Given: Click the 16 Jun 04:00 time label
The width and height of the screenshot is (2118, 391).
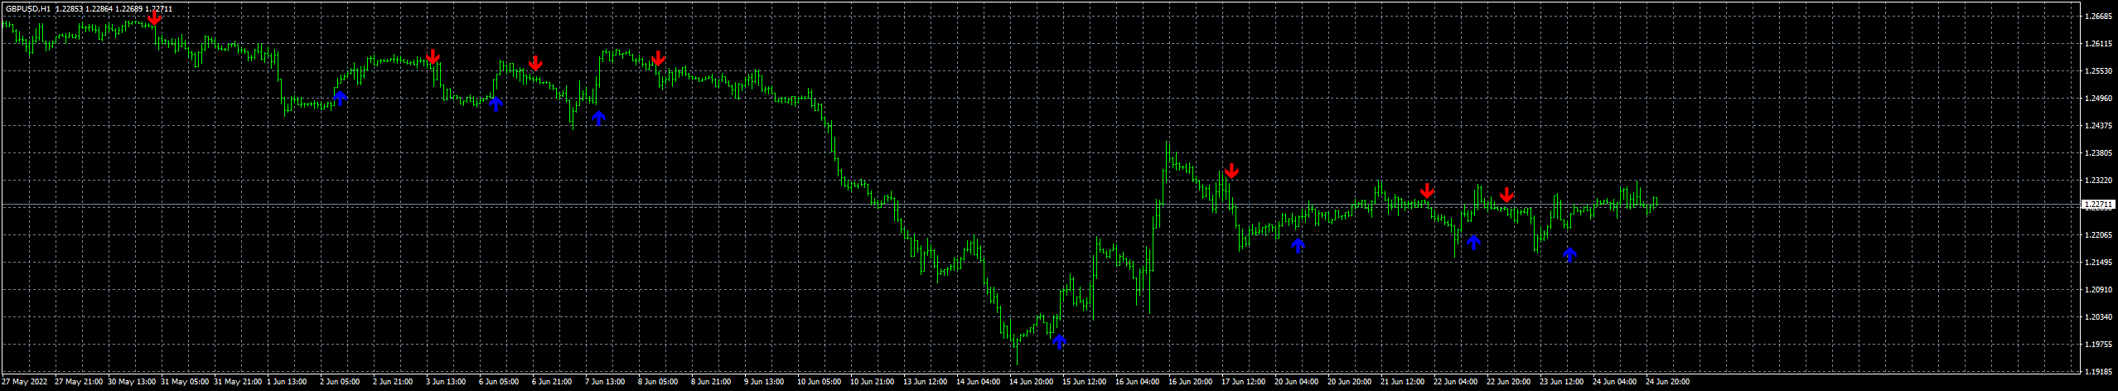Looking at the screenshot, I should point(1137,382).
